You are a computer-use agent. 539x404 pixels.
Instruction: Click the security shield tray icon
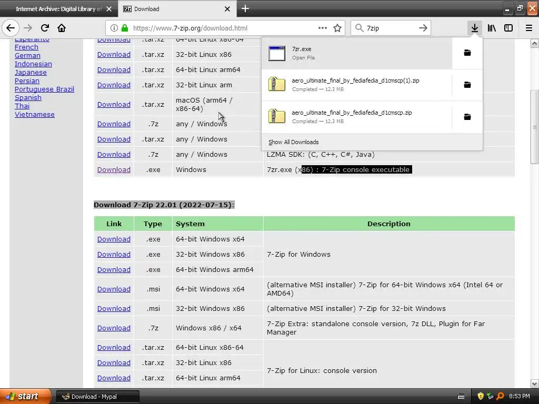[x=481, y=396]
